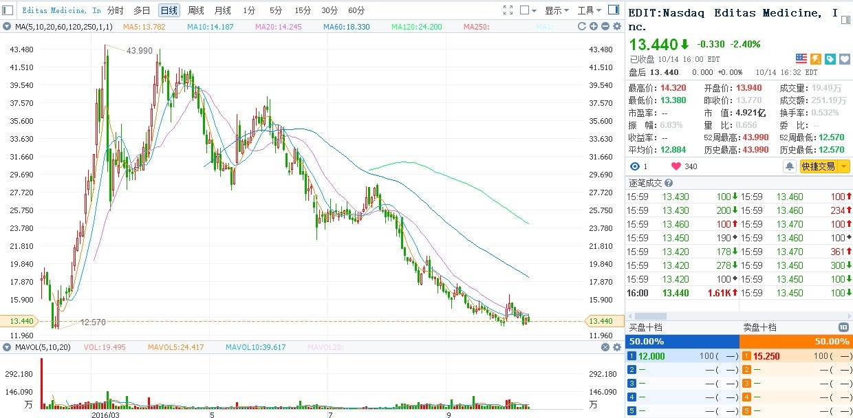Open the layout square dropdown
Viewport: 853px width, 418px height.
tap(528, 10)
